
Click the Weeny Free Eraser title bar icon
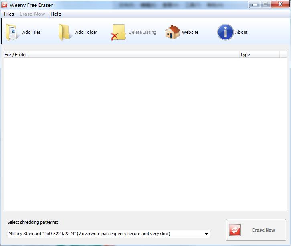click(x=4, y=4)
